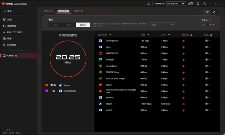The width and height of the screenshot is (225, 135).
Task: Open My Games (我的游戏) library
Action: coord(9,26)
